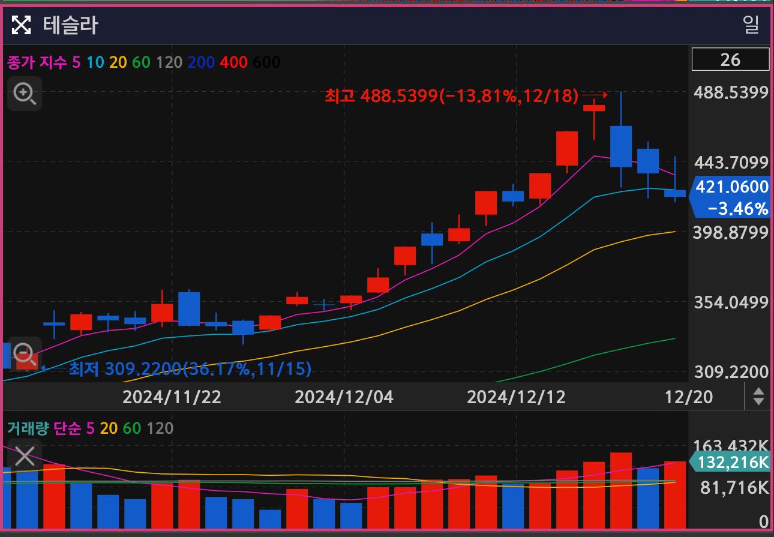Toggle the volume 20-period average label
This screenshot has width=774, height=537.
click(x=109, y=428)
